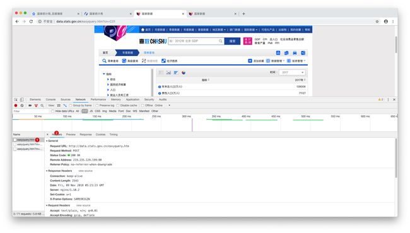Click the bar chart icon in the table toolbar
Viewport: 410px width, 233px height.
point(176,72)
